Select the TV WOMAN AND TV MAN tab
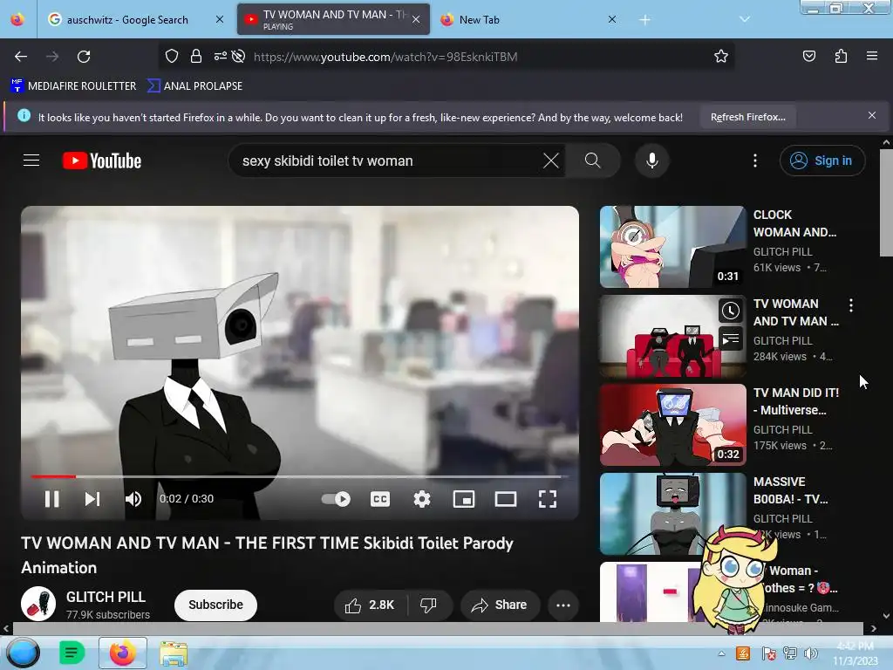 pos(333,19)
